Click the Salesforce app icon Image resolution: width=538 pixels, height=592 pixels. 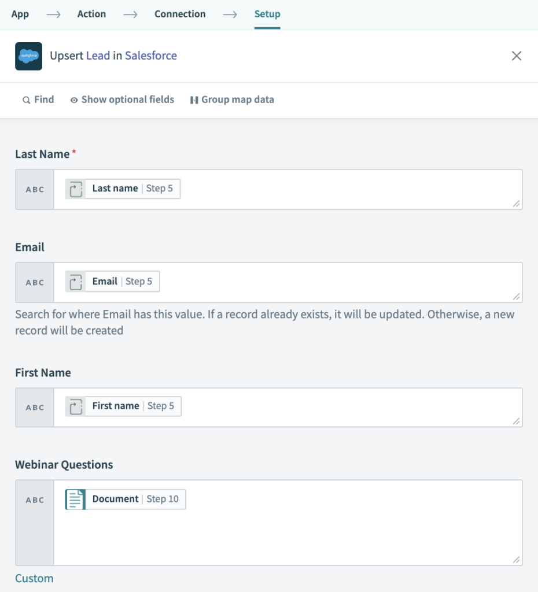[x=28, y=56]
